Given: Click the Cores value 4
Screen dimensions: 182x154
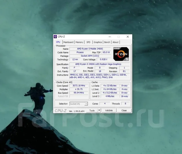Looking at the screenshot, I should point(105,103).
